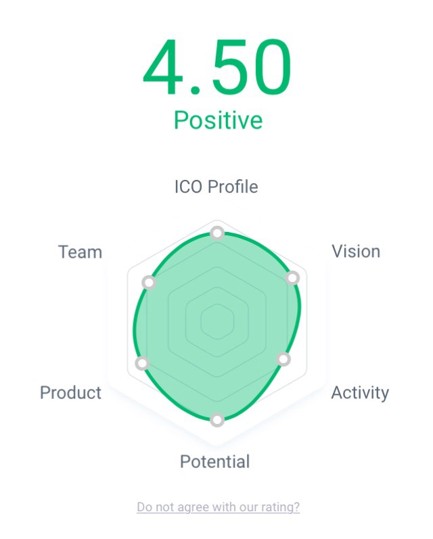
Task: Click the Product data point marker
Action: pyautogui.click(x=142, y=364)
